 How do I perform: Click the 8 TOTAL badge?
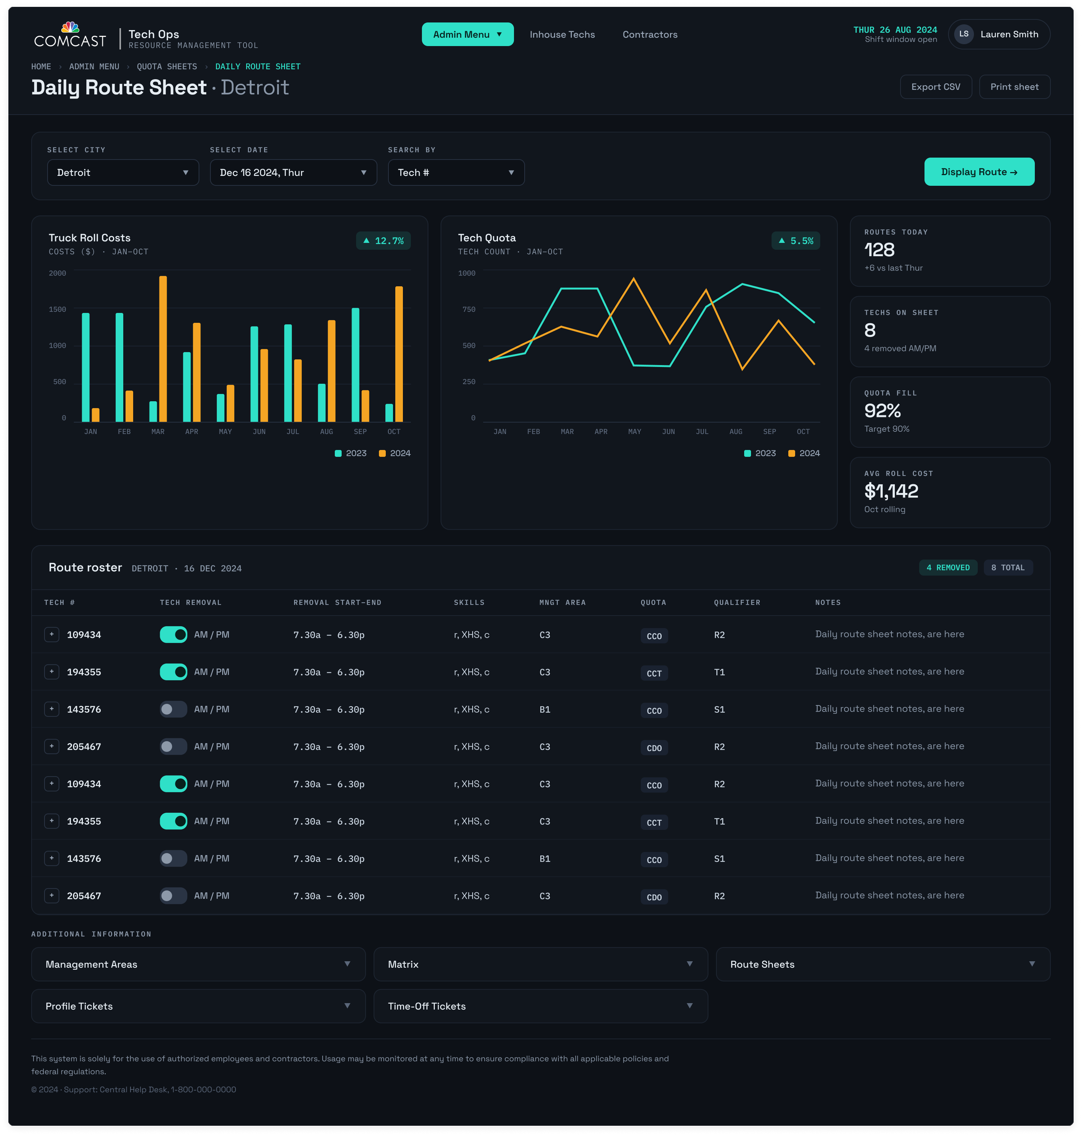[1007, 567]
